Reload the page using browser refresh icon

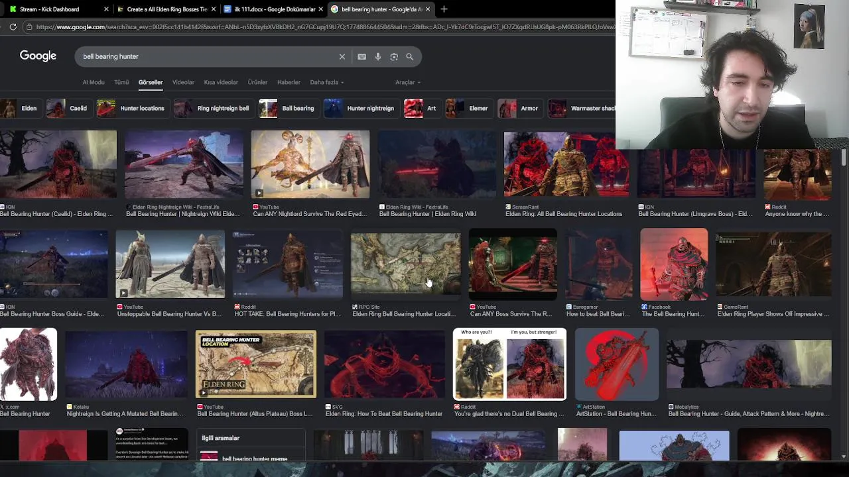point(13,26)
